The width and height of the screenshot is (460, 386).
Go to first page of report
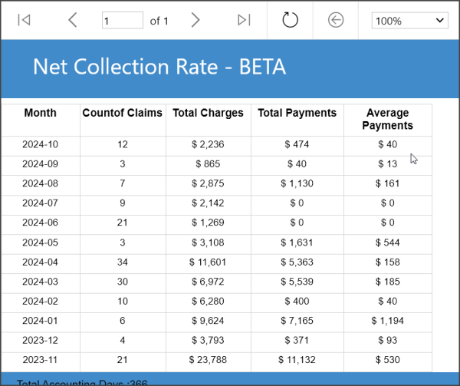(24, 21)
